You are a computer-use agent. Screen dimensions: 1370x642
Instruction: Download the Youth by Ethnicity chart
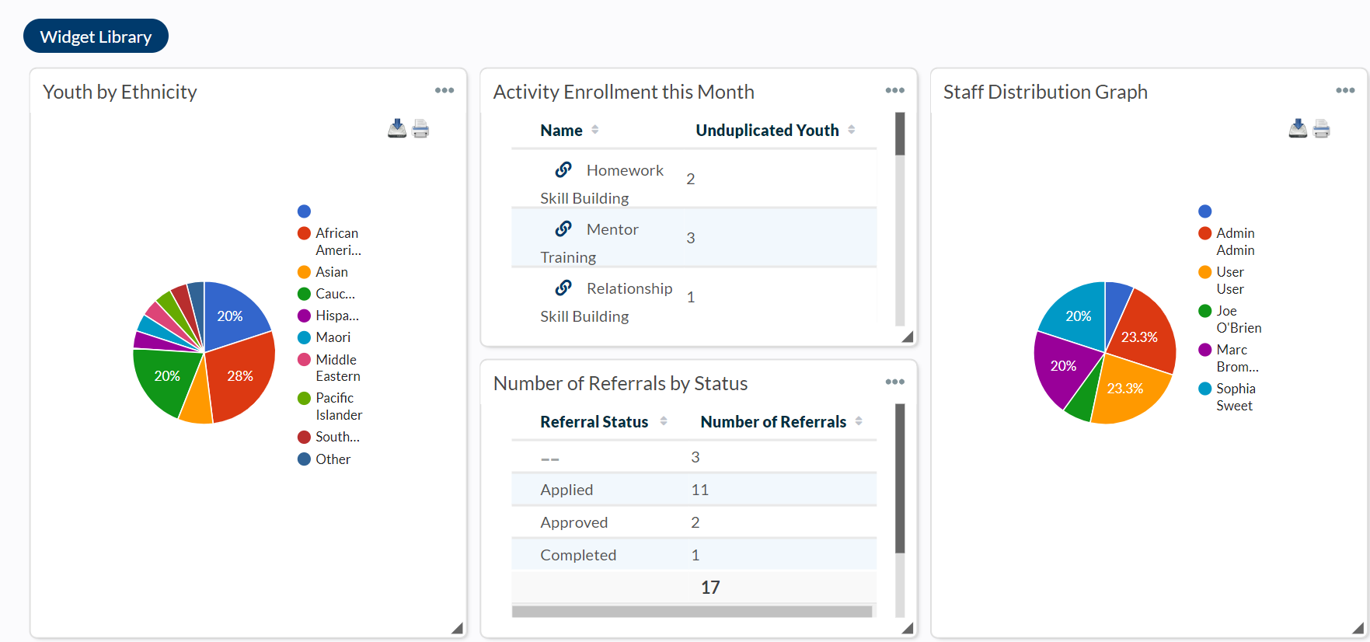tap(397, 128)
